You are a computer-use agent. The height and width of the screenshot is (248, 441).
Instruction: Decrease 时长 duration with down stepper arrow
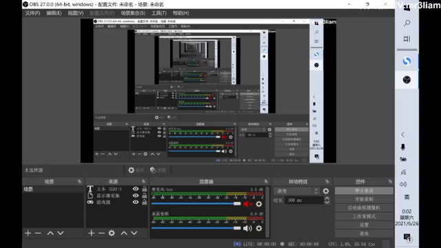[x=327, y=202]
